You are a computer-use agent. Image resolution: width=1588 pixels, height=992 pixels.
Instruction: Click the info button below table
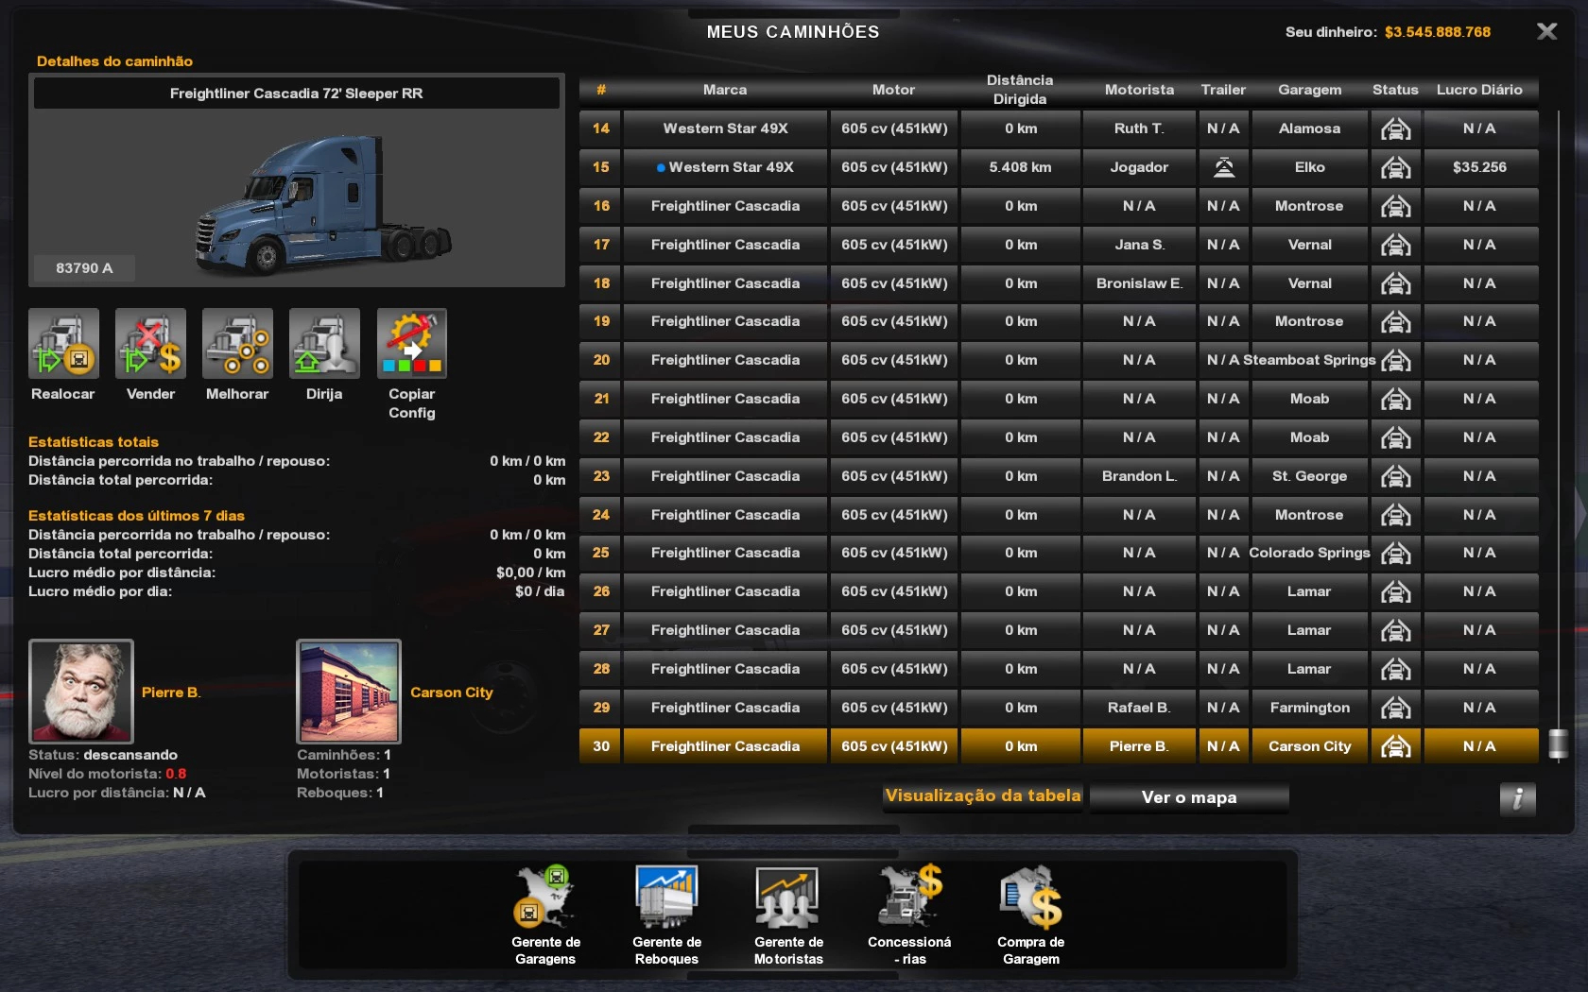[1517, 799]
